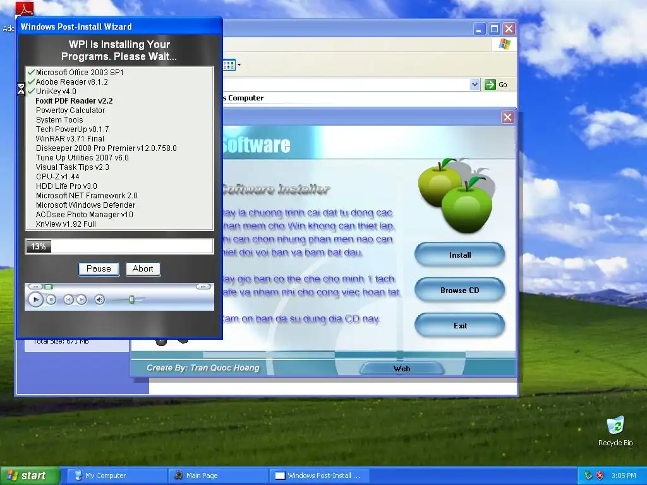647x485 pixels.
Task: Click the Install button in Software Installer
Action: 460,255
